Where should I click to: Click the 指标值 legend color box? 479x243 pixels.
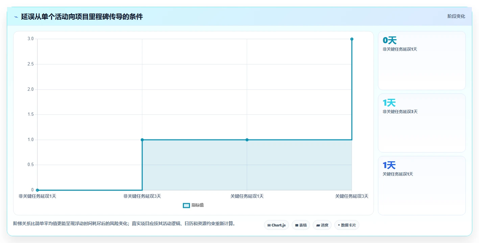[x=186, y=205]
